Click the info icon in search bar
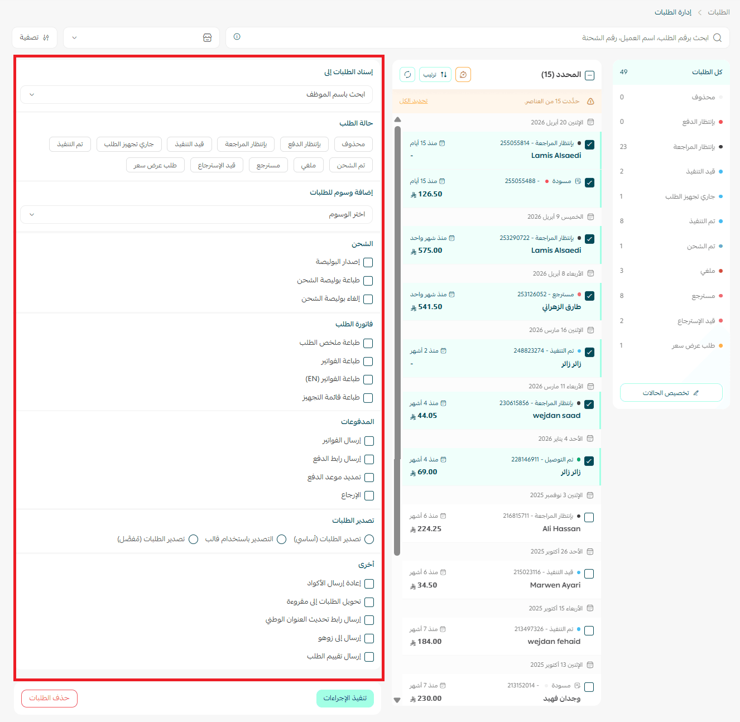The width and height of the screenshot is (740, 722). pyautogui.click(x=237, y=37)
